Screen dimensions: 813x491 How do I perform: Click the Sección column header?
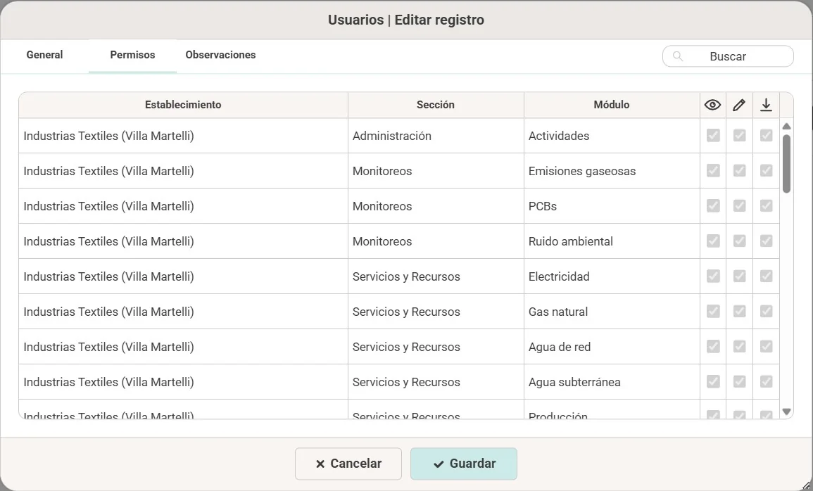pos(436,105)
